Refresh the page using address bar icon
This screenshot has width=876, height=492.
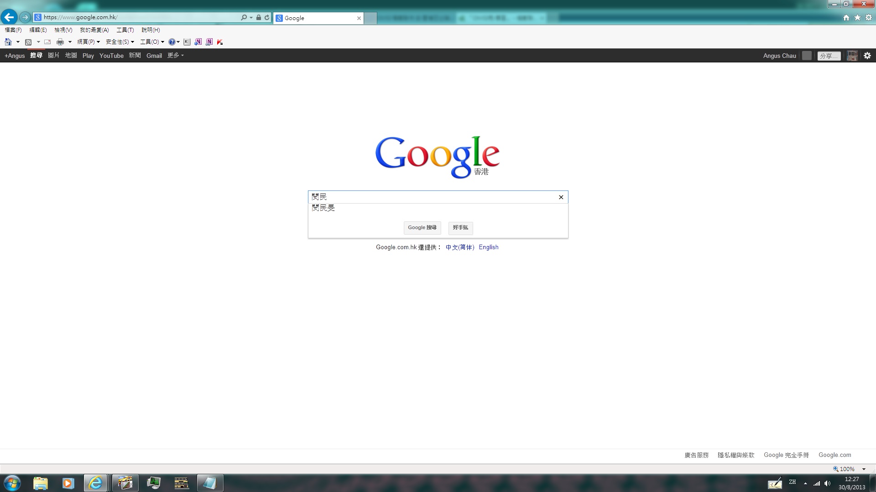point(267,17)
